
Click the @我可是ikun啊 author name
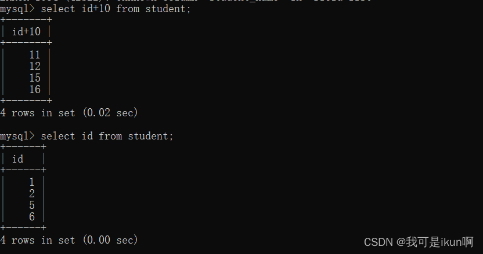[435, 242]
